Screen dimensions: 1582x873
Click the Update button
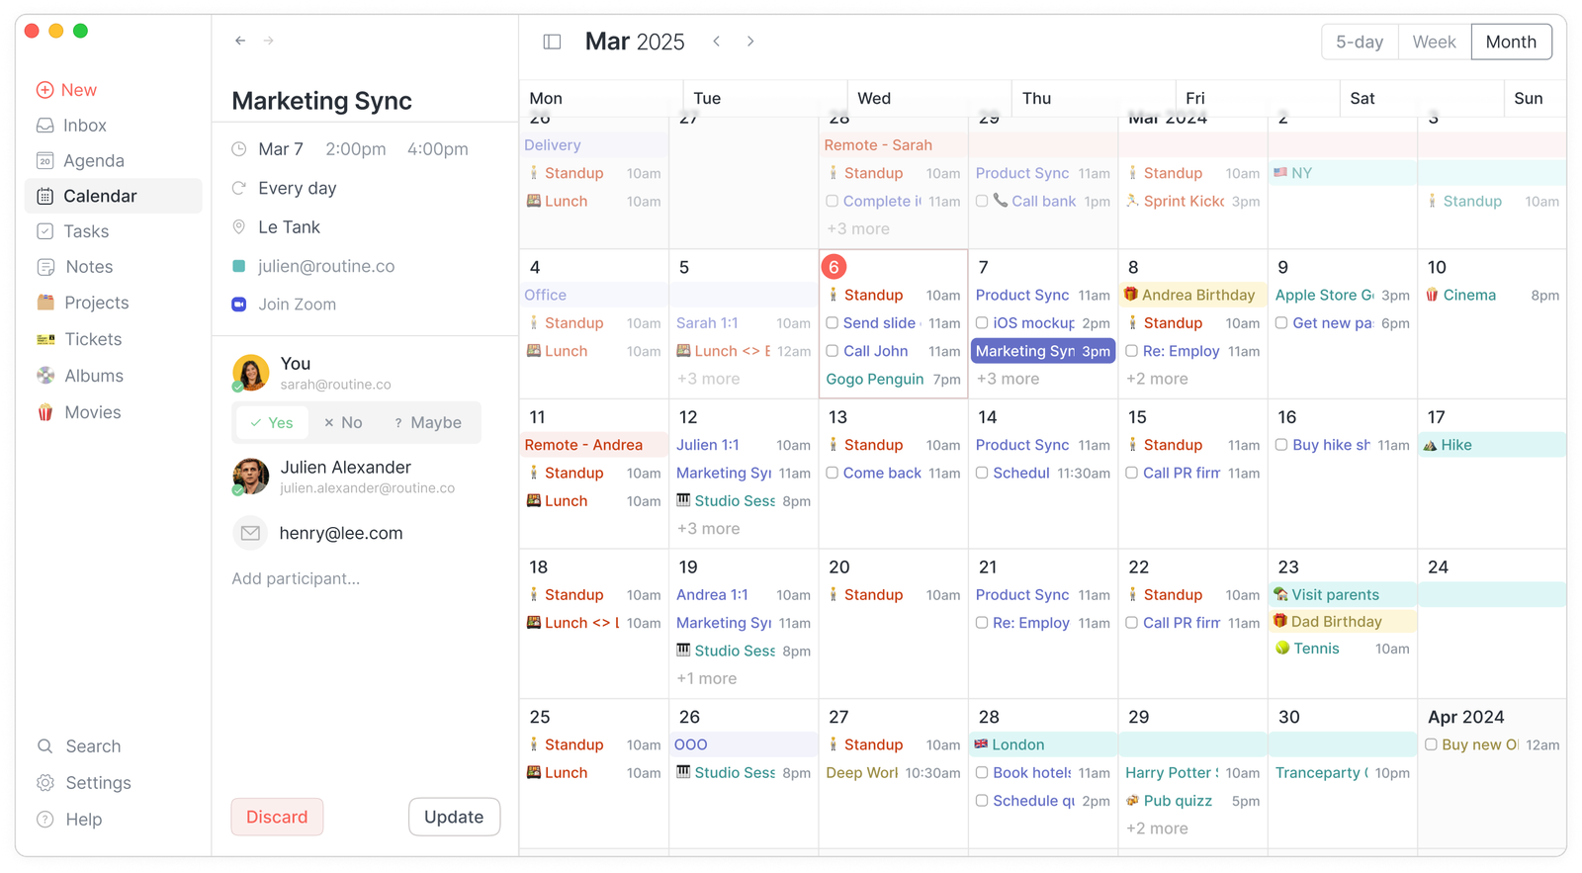(x=454, y=817)
